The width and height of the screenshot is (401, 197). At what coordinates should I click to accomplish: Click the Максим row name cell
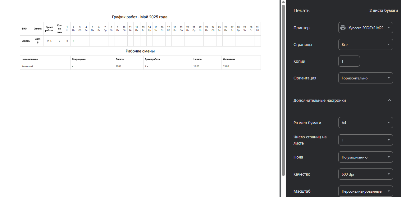coord(26,41)
